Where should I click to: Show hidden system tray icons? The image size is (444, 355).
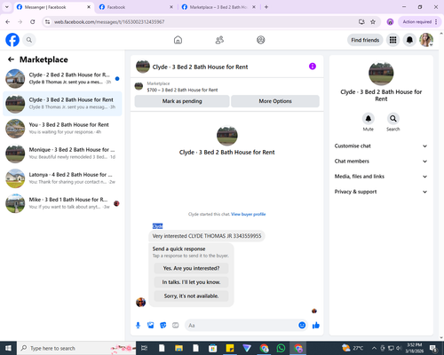[x=374, y=348]
